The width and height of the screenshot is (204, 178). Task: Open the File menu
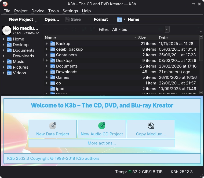click(7, 11)
